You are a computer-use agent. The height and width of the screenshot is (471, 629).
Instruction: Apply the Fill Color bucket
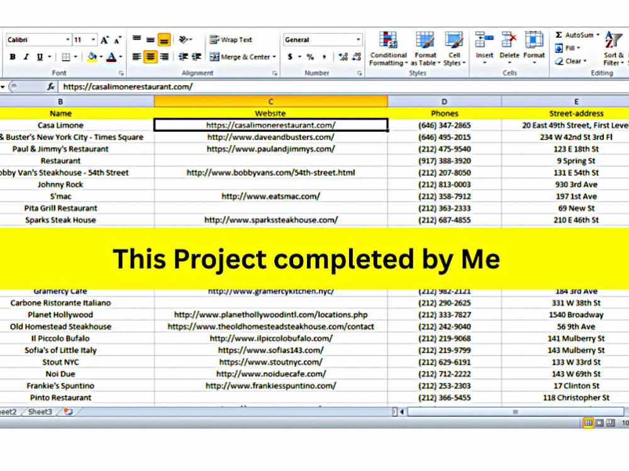pyautogui.click(x=92, y=57)
